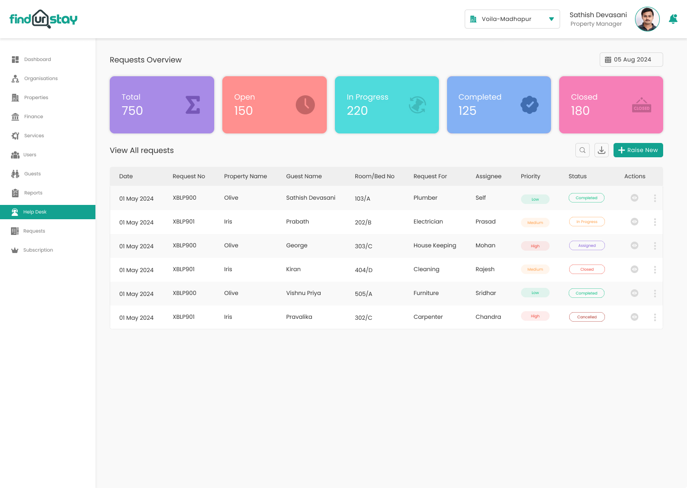View Kiran's request with eye icon
Viewport: 687px width, 488px height.
coord(635,269)
